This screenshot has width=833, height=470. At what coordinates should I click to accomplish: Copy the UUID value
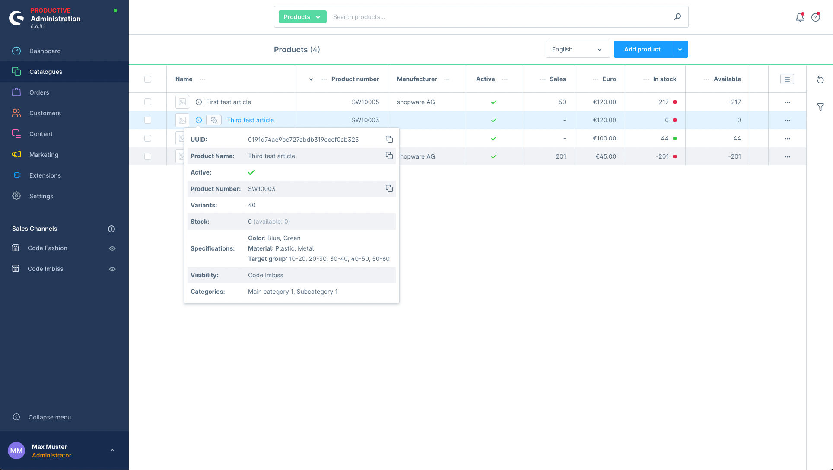[x=389, y=139]
